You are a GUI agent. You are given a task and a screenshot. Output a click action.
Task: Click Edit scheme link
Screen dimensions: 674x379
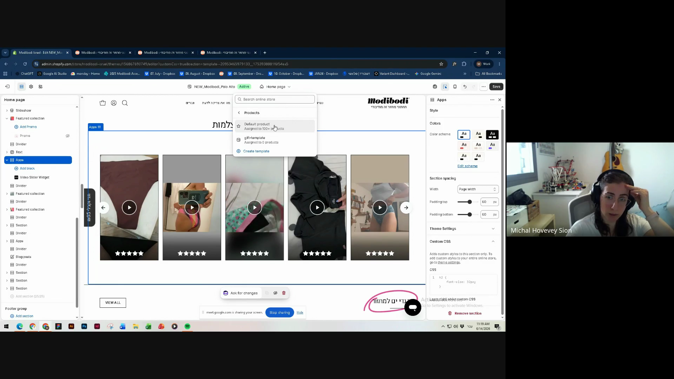pyautogui.click(x=467, y=166)
